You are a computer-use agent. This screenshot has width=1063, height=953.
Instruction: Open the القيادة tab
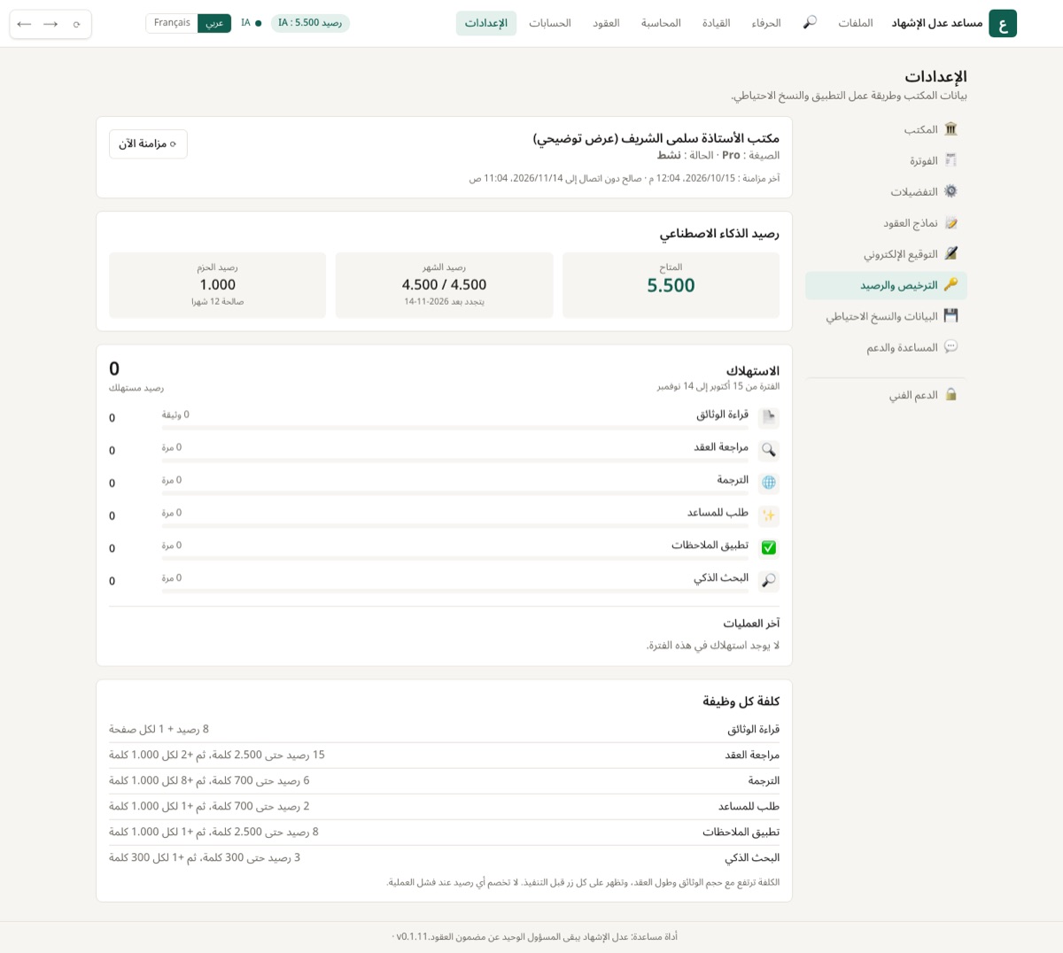coord(716,23)
